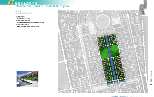Click the orange highlight on the location map

(145, 3)
